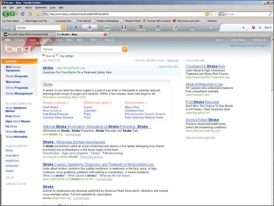The image size is (274, 206).
Task: Open the wrench settings icon in toolbar
Action: (x=260, y=27)
